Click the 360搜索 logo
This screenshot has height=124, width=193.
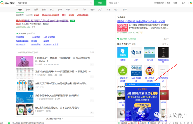[x=8, y=3]
